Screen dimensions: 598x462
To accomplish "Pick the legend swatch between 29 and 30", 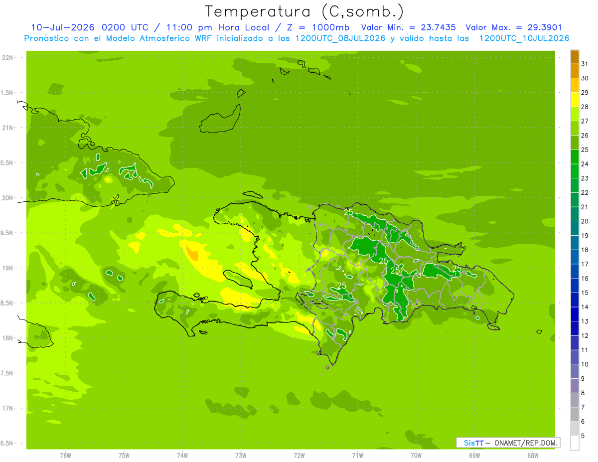I will (575, 85).
